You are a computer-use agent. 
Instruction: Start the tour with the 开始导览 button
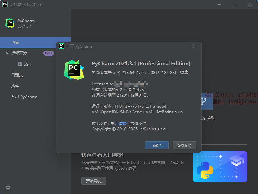click(x=94, y=181)
